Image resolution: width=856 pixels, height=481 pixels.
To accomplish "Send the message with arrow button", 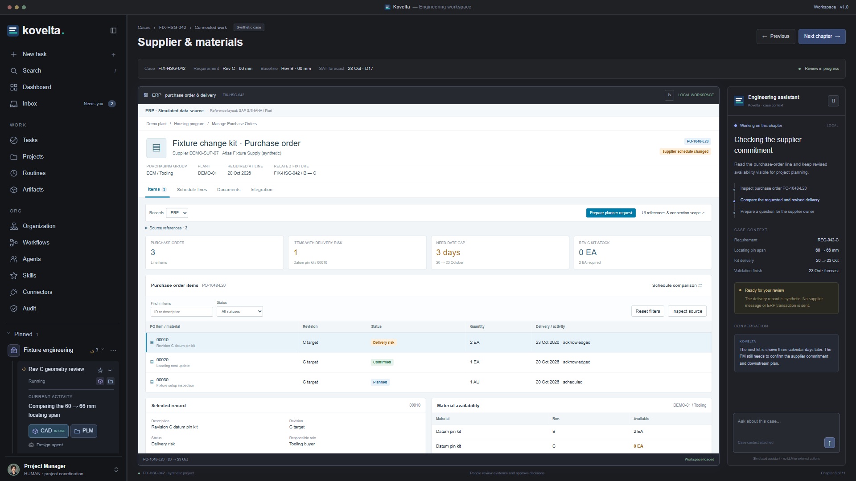I will [829, 443].
